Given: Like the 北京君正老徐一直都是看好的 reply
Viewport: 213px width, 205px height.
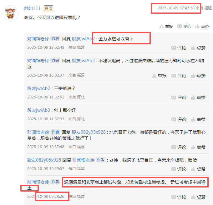Looking at the screenshot, I should pos(198,147).
